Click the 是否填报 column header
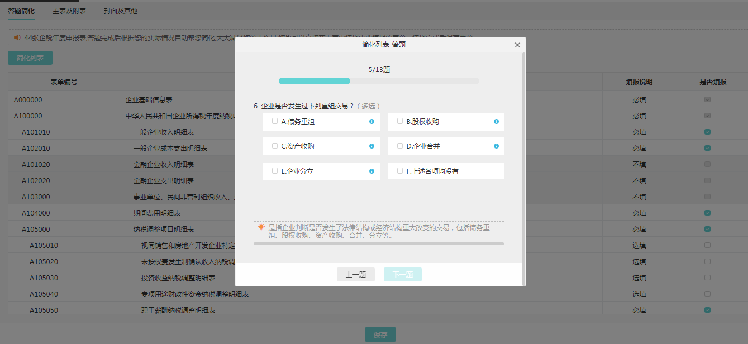The width and height of the screenshot is (748, 344). pos(713,82)
